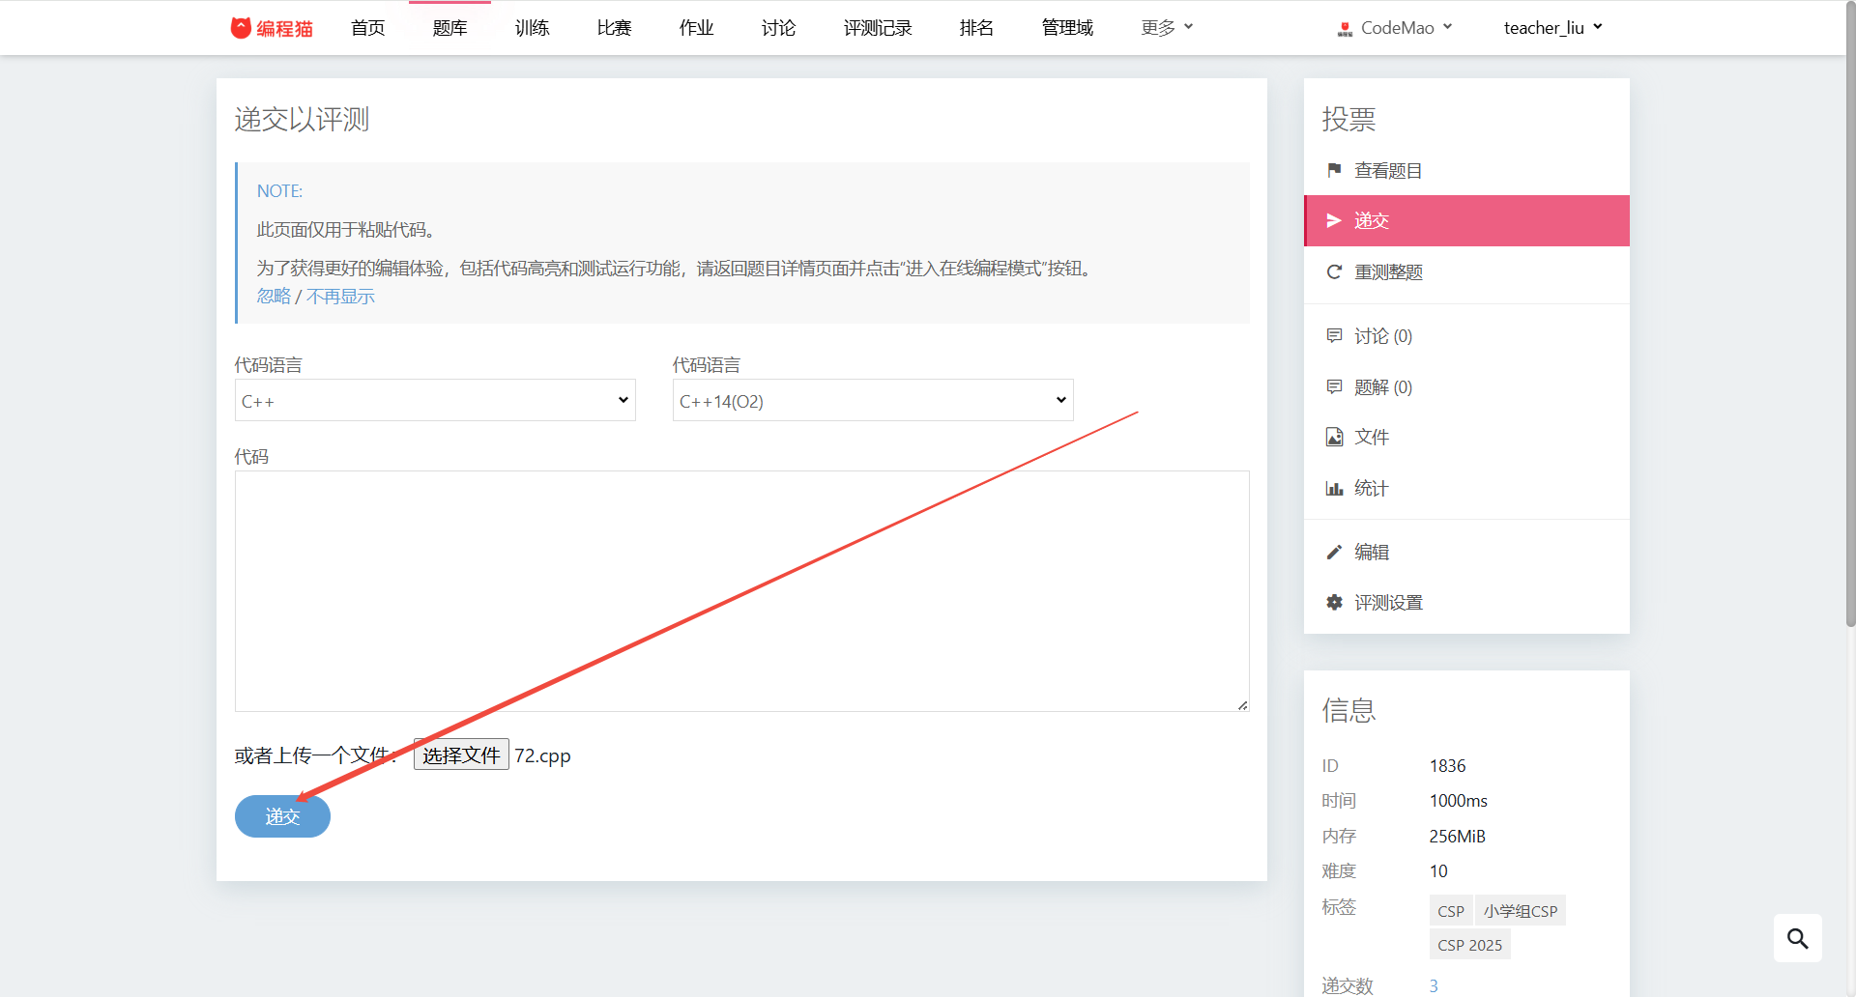The width and height of the screenshot is (1856, 997).
Task: Open 讨论 (0) via its chat icon
Action: pyautogui.click(x=1334, y=335)
